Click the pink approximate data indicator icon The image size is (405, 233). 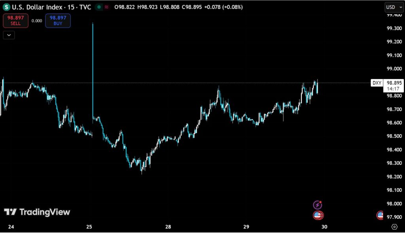click(x=106, y=7)
